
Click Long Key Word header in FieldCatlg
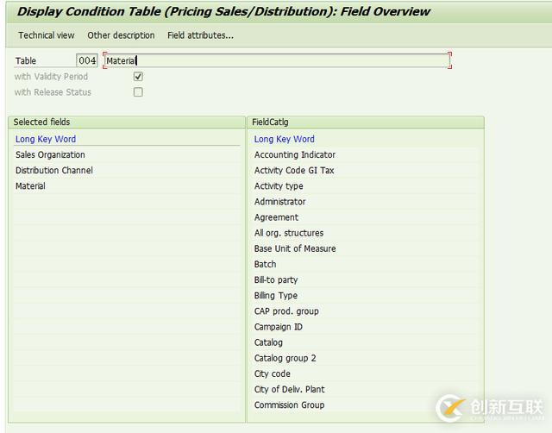pos(285,139)
